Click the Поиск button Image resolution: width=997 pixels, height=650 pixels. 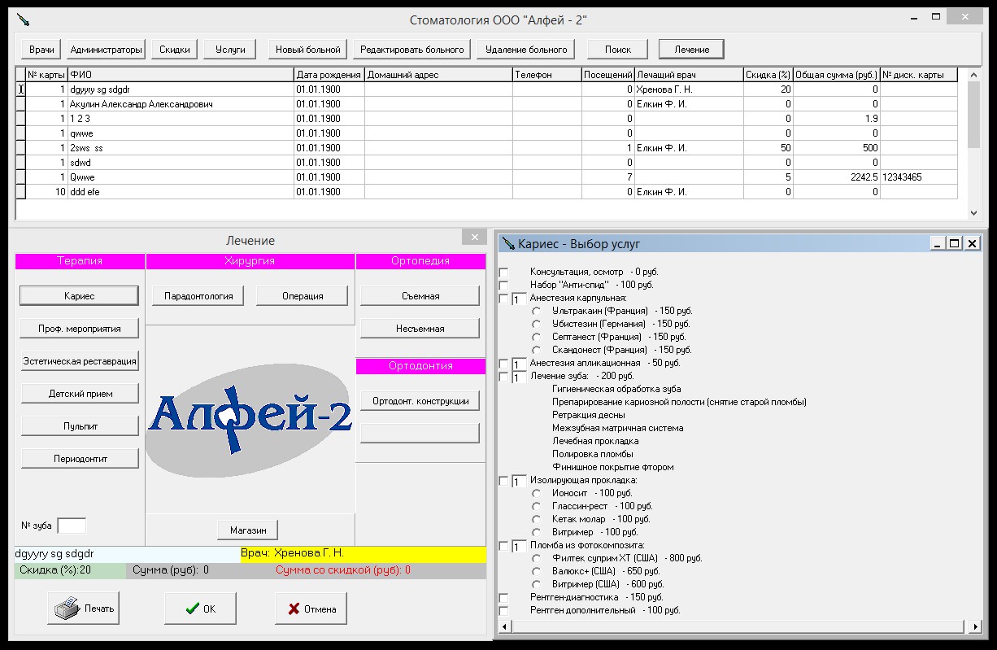618,50
